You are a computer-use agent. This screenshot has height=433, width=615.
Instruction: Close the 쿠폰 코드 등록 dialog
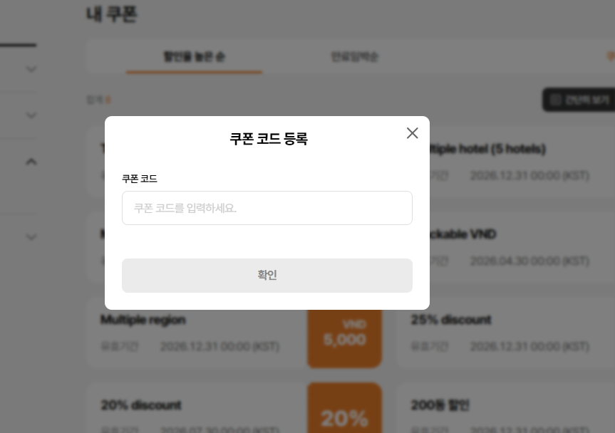412,133
